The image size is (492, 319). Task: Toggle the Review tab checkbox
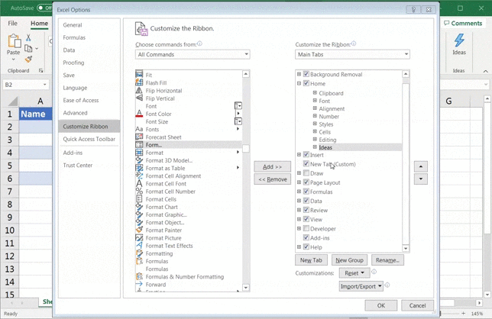tap(306, 210)
